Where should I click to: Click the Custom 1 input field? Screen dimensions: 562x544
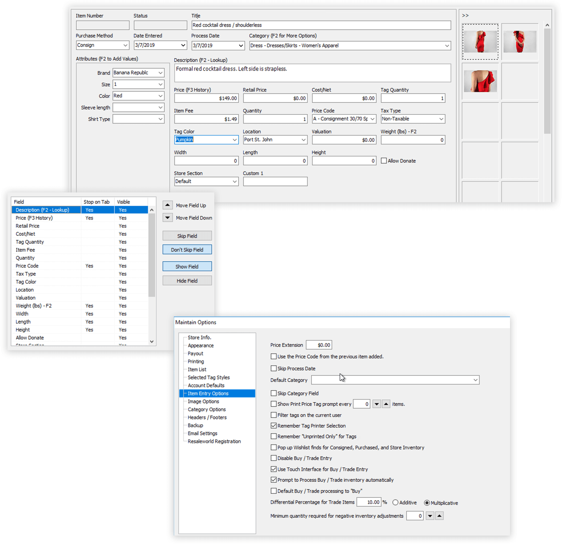click(x=275, y=181)
